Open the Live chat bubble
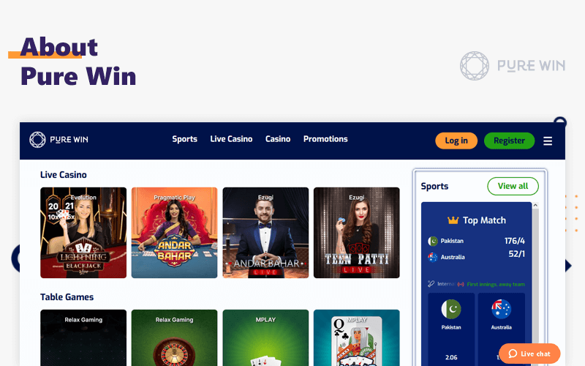This screenshot has height=366, width=585. (529, 354)
